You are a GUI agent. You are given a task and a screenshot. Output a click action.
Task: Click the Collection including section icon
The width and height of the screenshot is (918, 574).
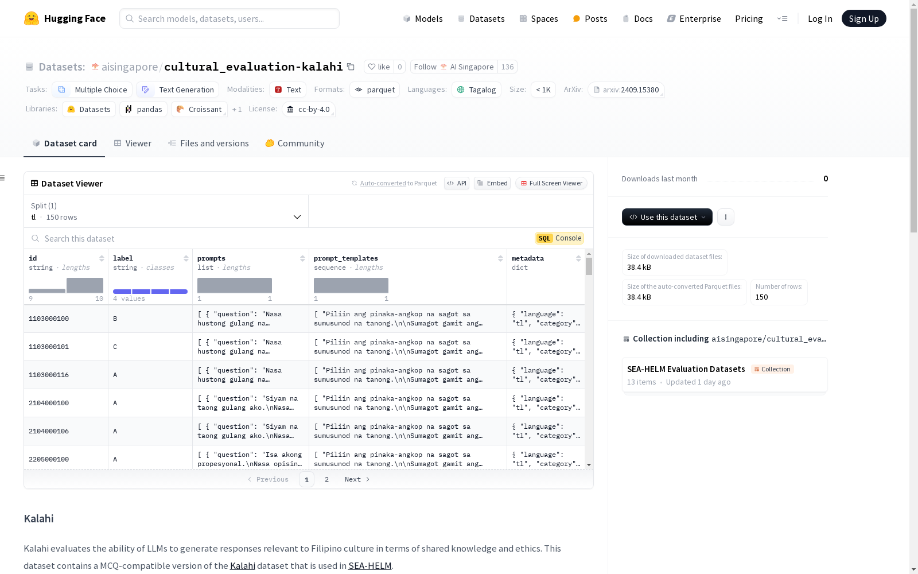[x=626, y=339]
